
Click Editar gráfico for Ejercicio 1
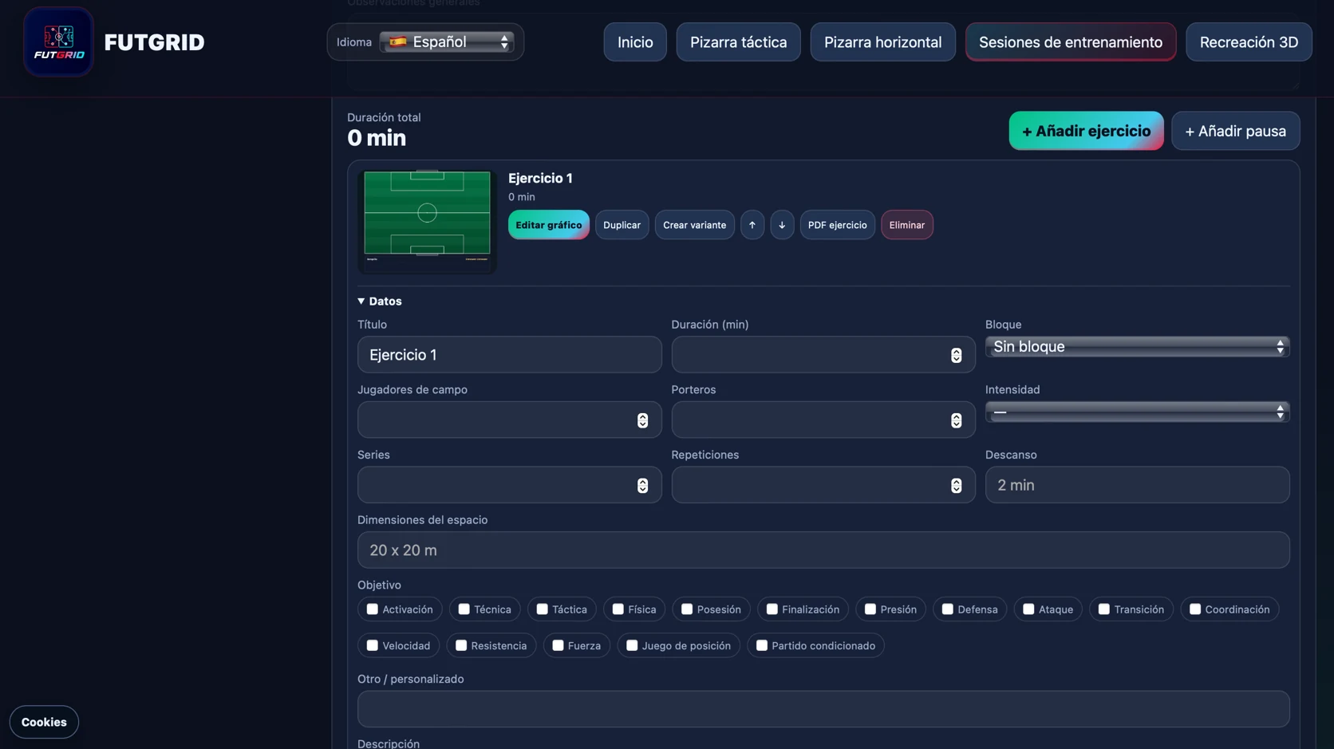click(x=548, y=225)
